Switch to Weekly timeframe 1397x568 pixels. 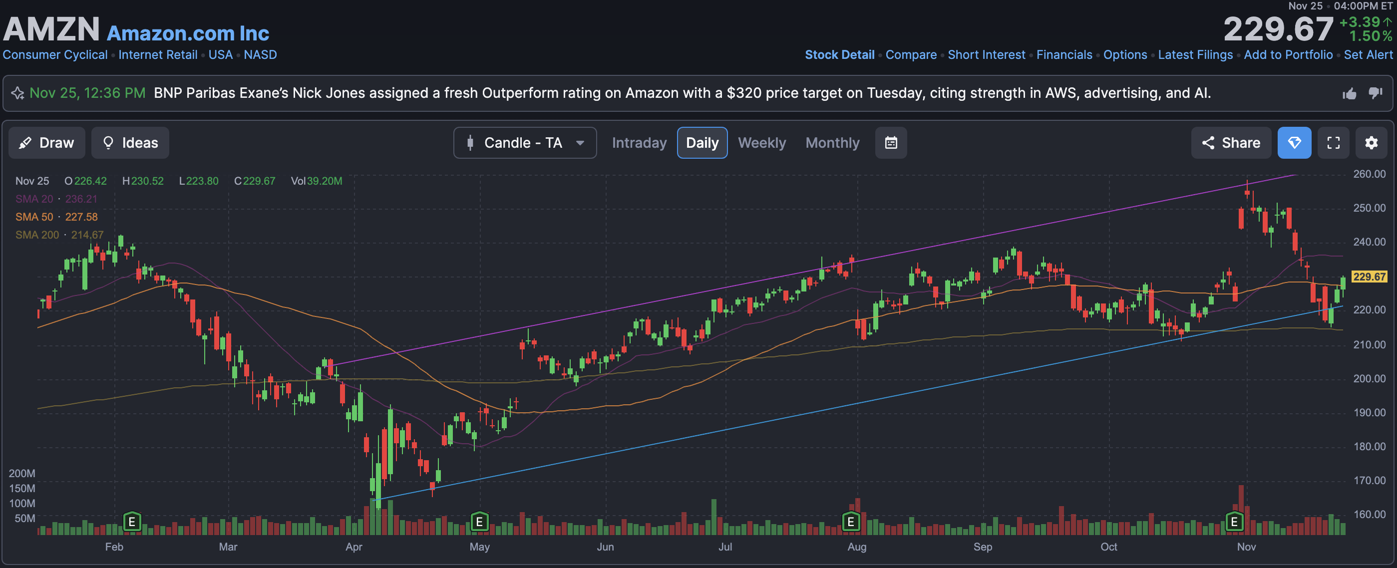point(761,143)
